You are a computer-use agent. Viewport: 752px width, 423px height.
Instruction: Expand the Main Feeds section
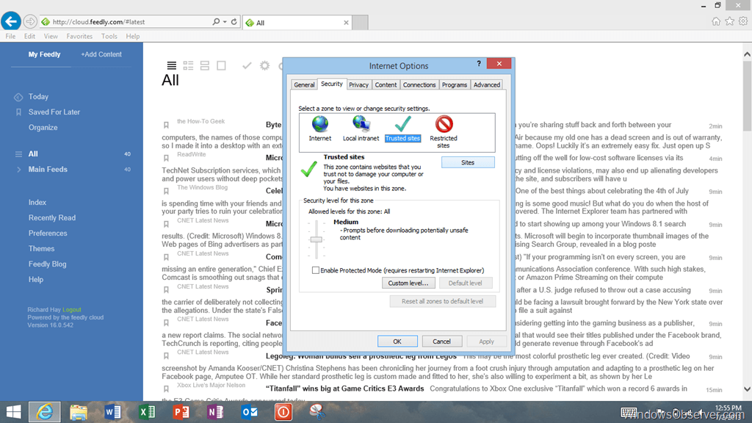pos(18,170)
